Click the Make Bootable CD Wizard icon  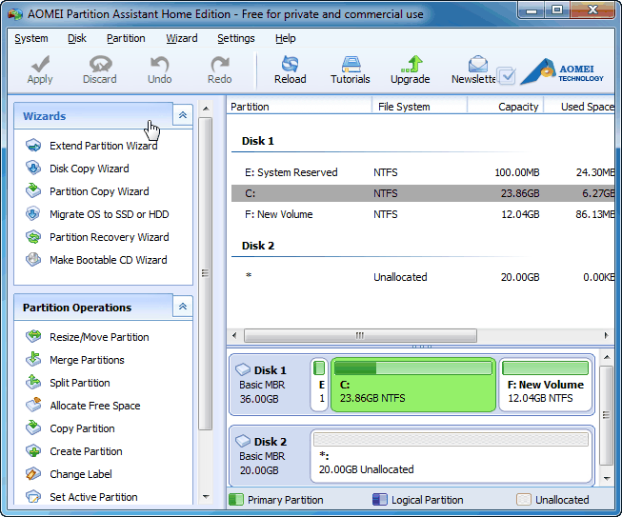pos(33,259)
